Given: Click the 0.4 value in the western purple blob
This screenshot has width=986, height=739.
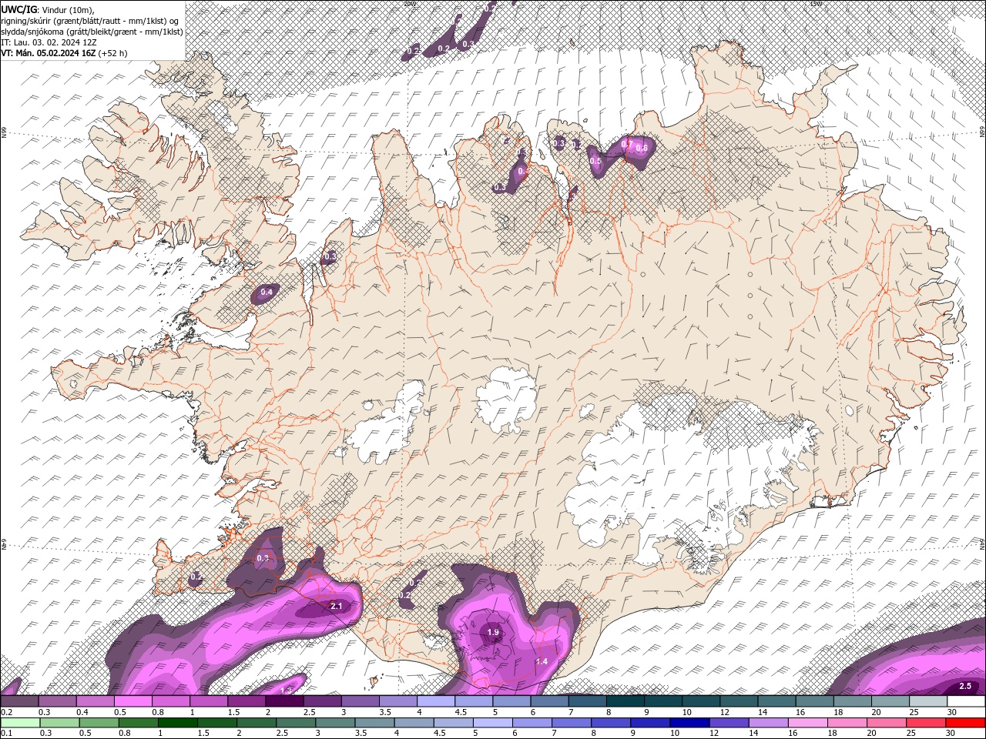Looking at the screenshot, I should pyautogui.click(x=267, y=292).
